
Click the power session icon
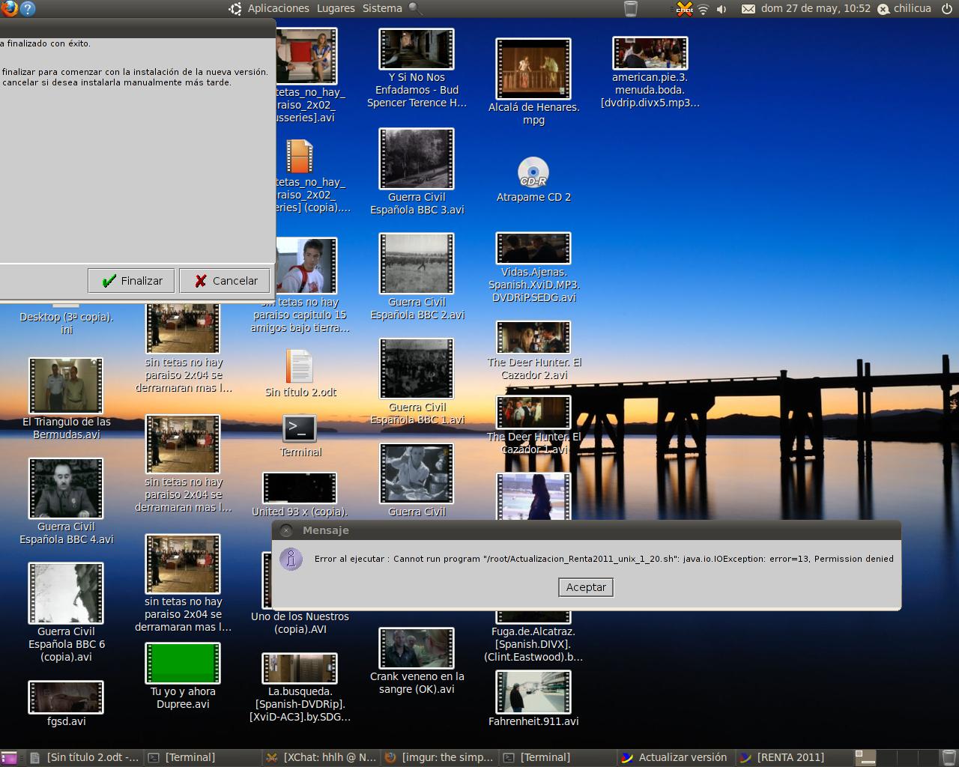(948, 9)
